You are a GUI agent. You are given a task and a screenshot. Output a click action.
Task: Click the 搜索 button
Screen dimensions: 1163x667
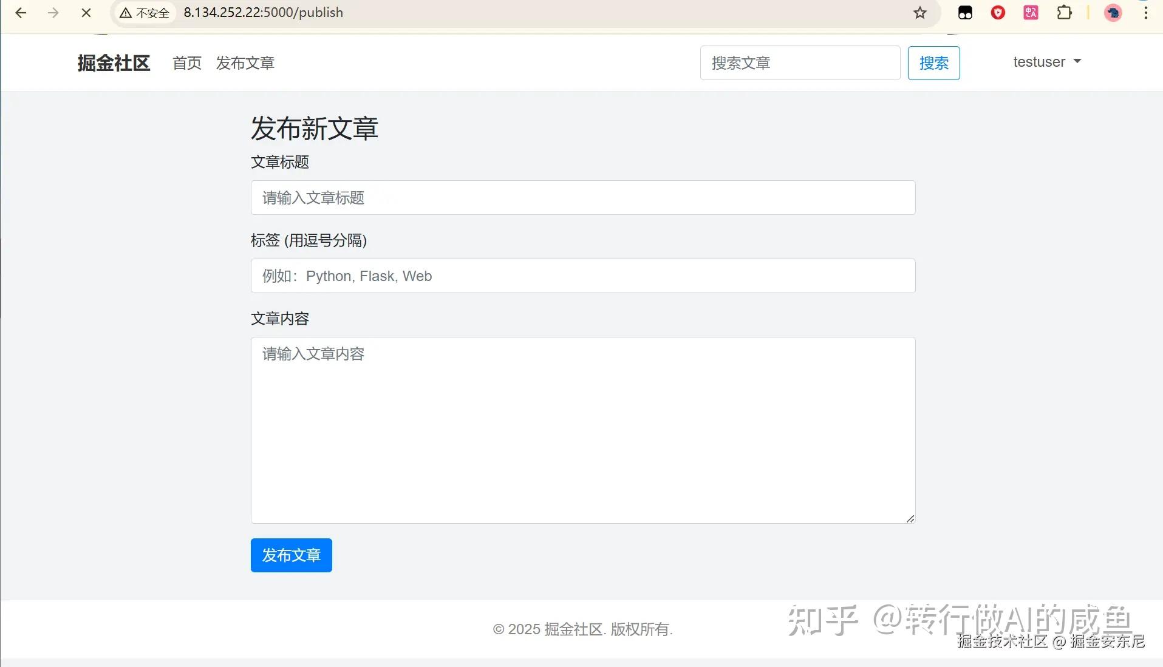934,63
